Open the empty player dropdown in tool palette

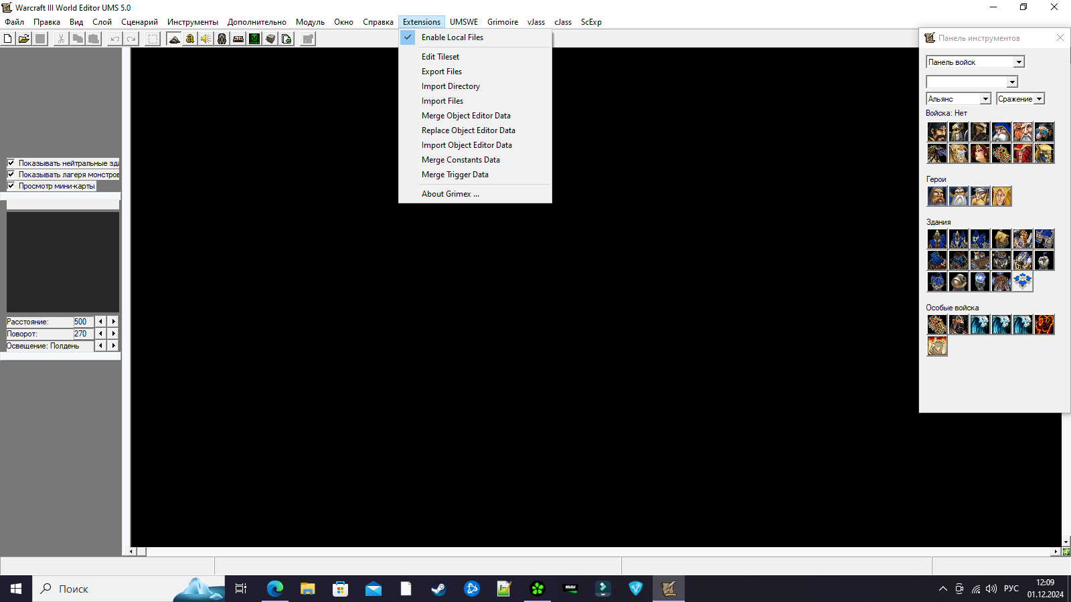1012,82
